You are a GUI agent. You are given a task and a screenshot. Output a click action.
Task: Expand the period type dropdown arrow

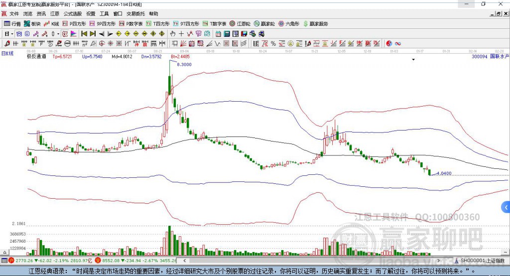[12, 34]
